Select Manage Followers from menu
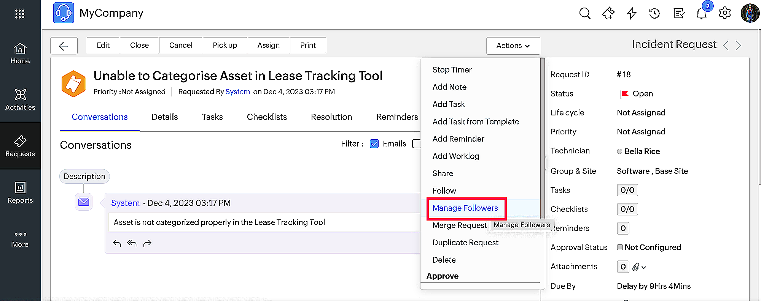This screenshot has height=301, width=761. coord(465,208)
